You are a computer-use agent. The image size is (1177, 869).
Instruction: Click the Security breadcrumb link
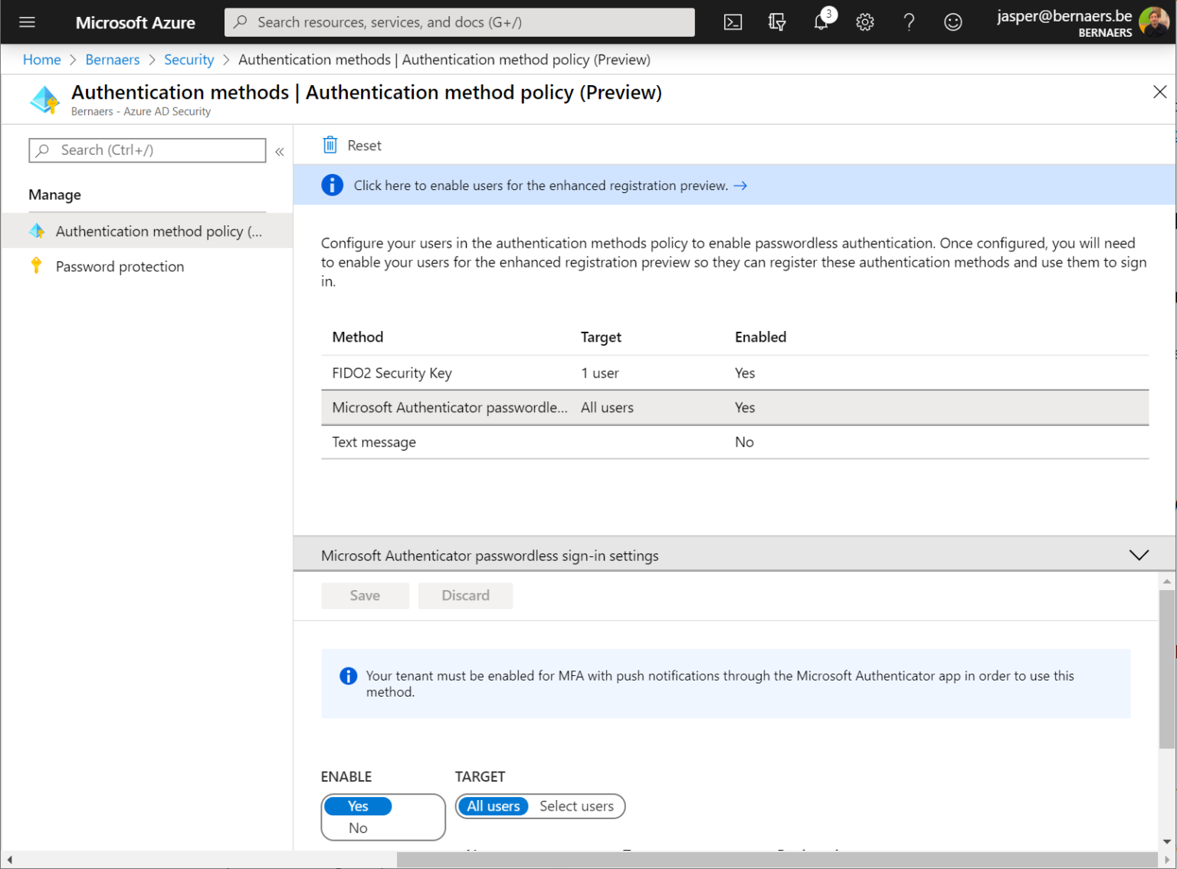(189, 60)
